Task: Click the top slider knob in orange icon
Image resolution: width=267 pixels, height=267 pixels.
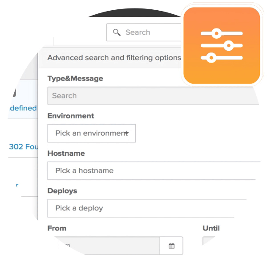Action: (x=216, y=33)
